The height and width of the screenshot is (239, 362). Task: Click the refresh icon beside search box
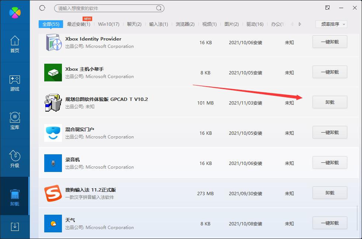pos(42,8)
